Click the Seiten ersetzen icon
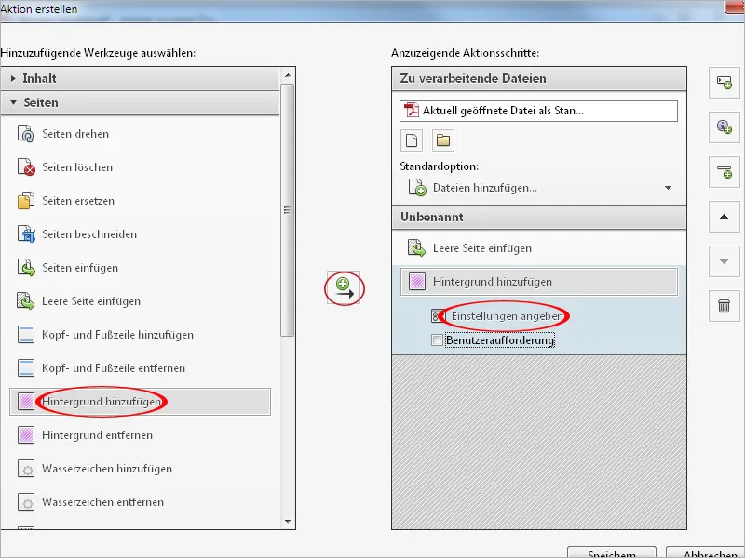The height and width of the screenshot is (558, 745). pos(26,201)
